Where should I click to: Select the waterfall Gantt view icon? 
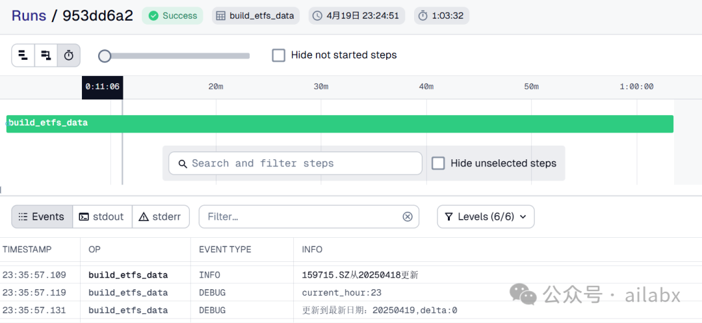coord(45,55)
